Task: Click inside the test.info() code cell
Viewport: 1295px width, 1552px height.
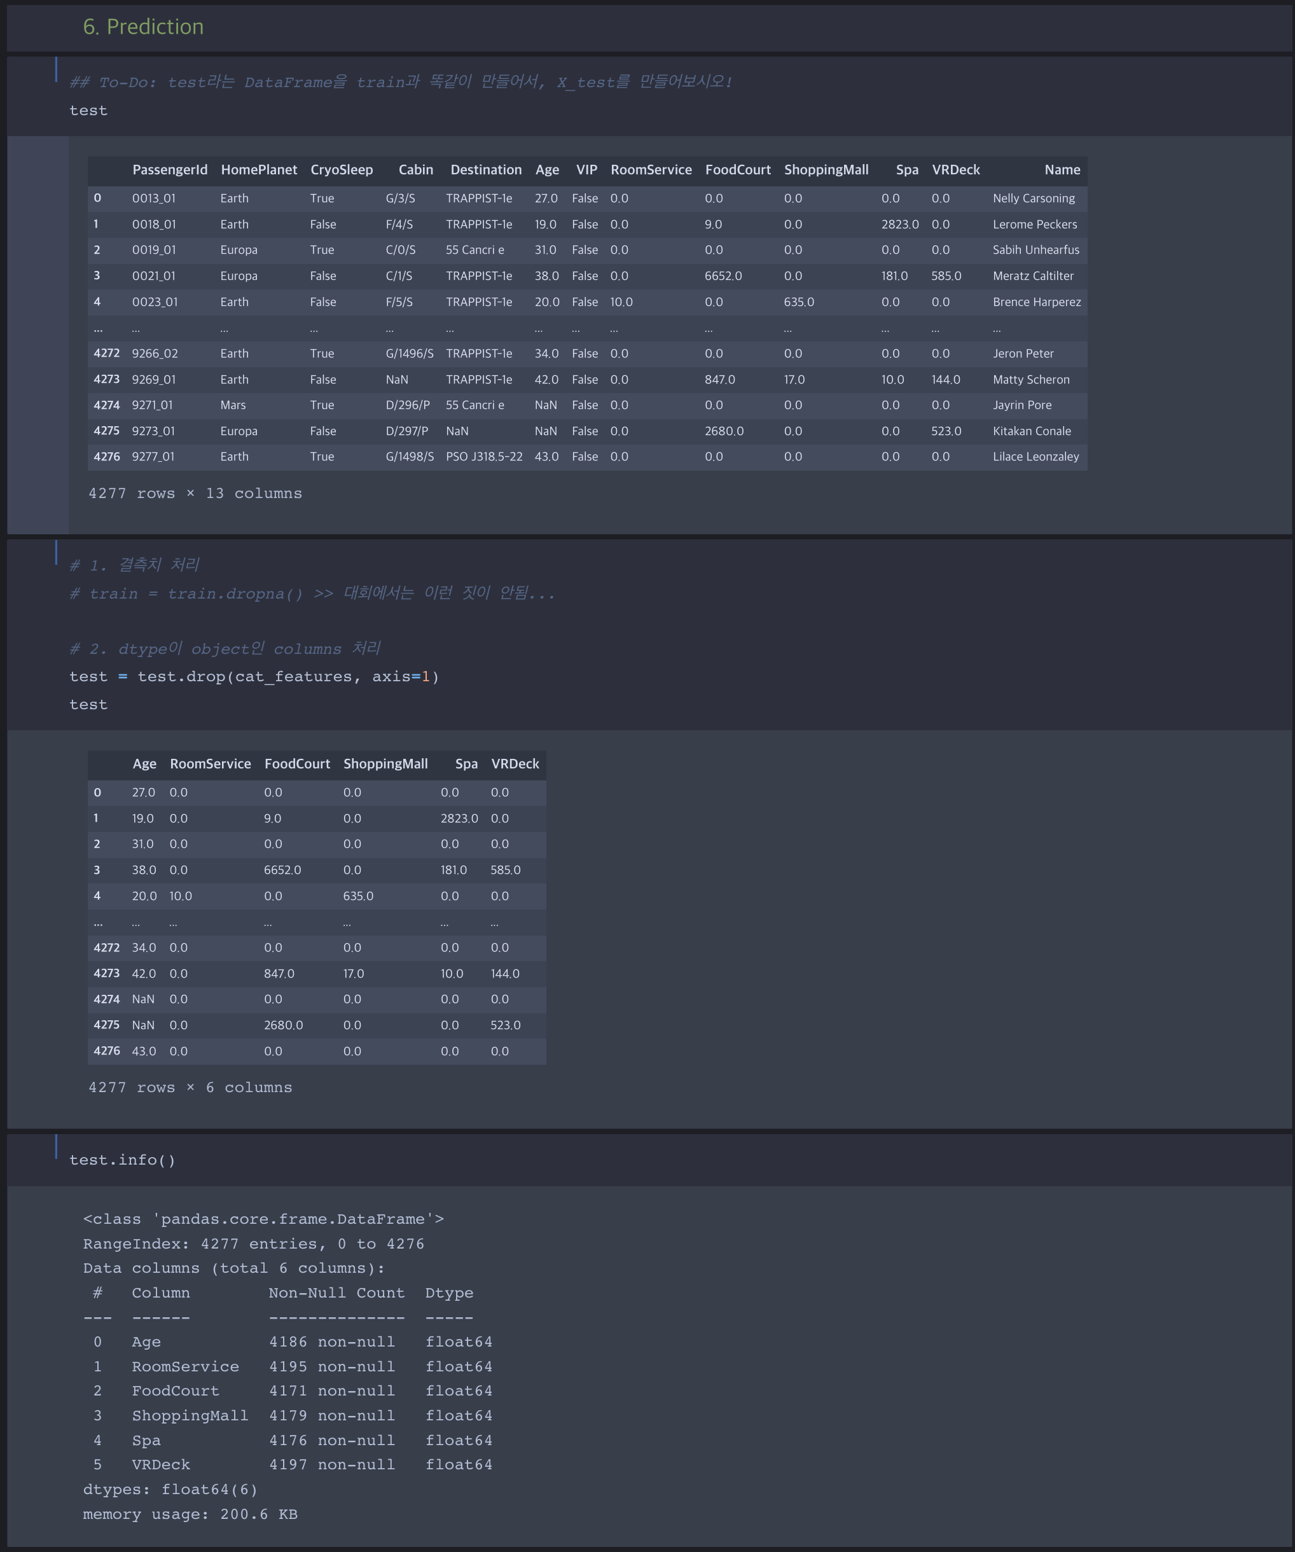Action: [122, 1160]
